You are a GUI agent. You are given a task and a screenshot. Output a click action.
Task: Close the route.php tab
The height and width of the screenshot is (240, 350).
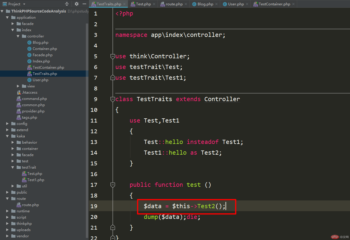(186, 4)
